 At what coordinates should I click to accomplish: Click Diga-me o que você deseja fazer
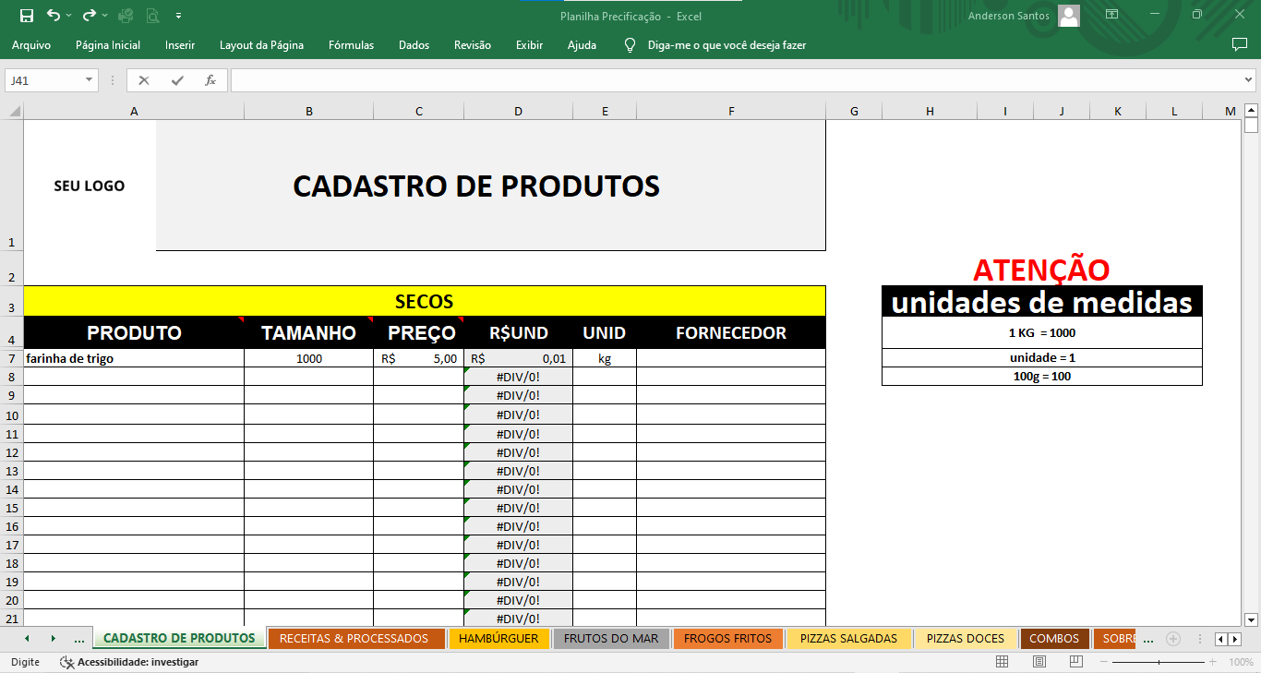727,44
